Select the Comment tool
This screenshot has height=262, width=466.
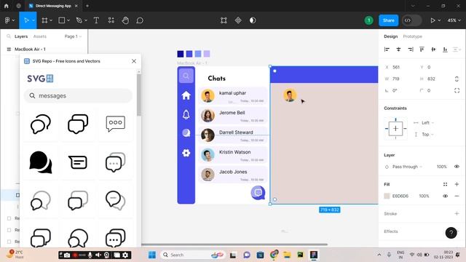tap(140, 20)
